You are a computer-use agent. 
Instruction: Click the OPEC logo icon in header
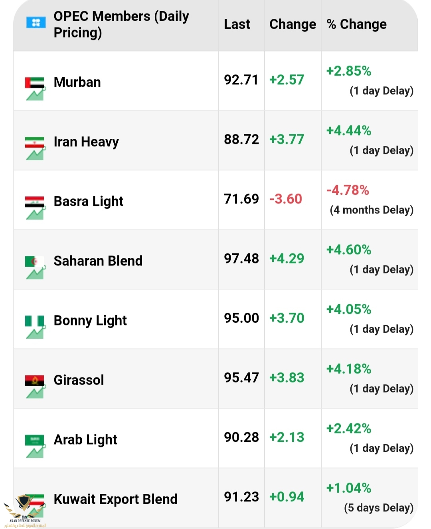pos(36,23)
